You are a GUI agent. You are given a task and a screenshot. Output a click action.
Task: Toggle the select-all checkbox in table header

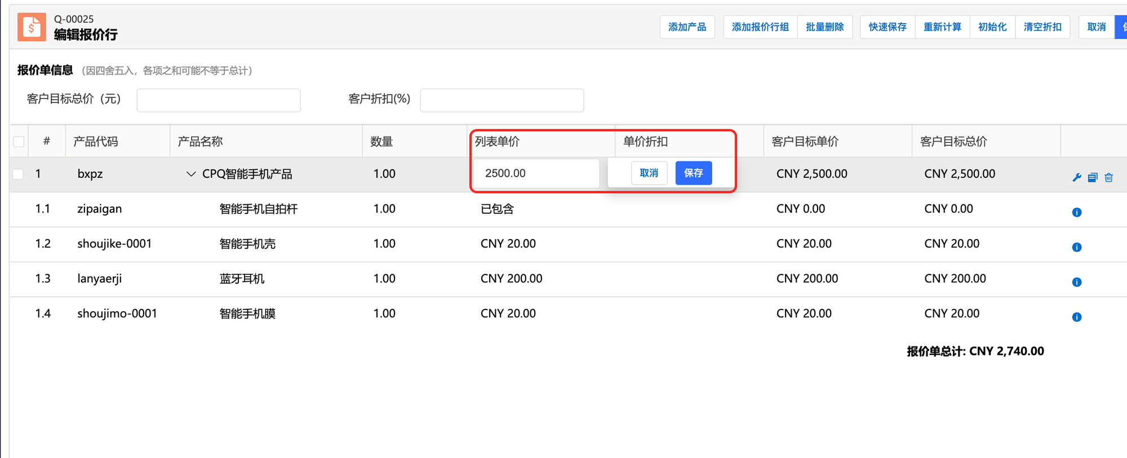19,142
